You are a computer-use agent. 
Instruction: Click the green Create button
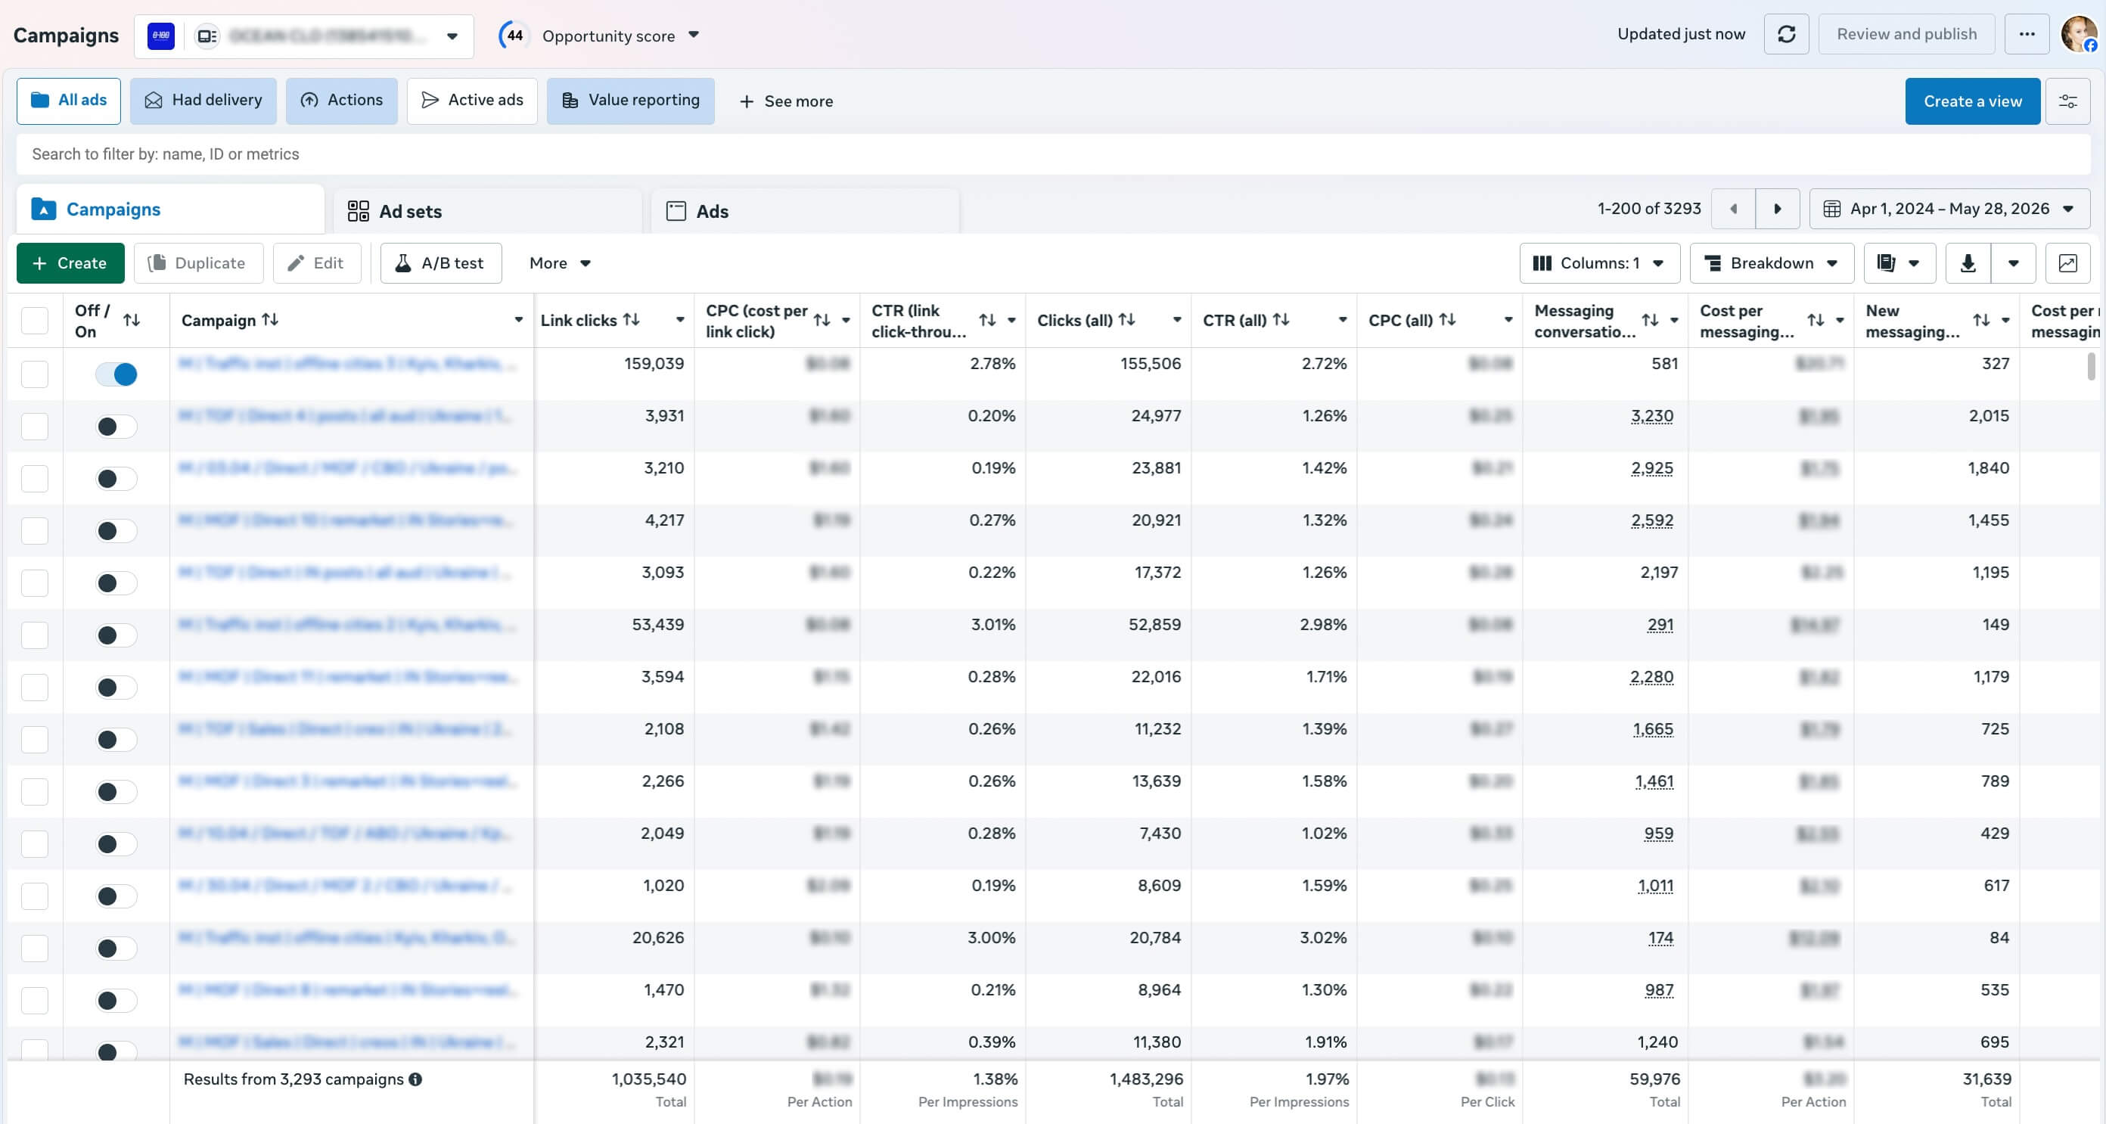[70, 263]
